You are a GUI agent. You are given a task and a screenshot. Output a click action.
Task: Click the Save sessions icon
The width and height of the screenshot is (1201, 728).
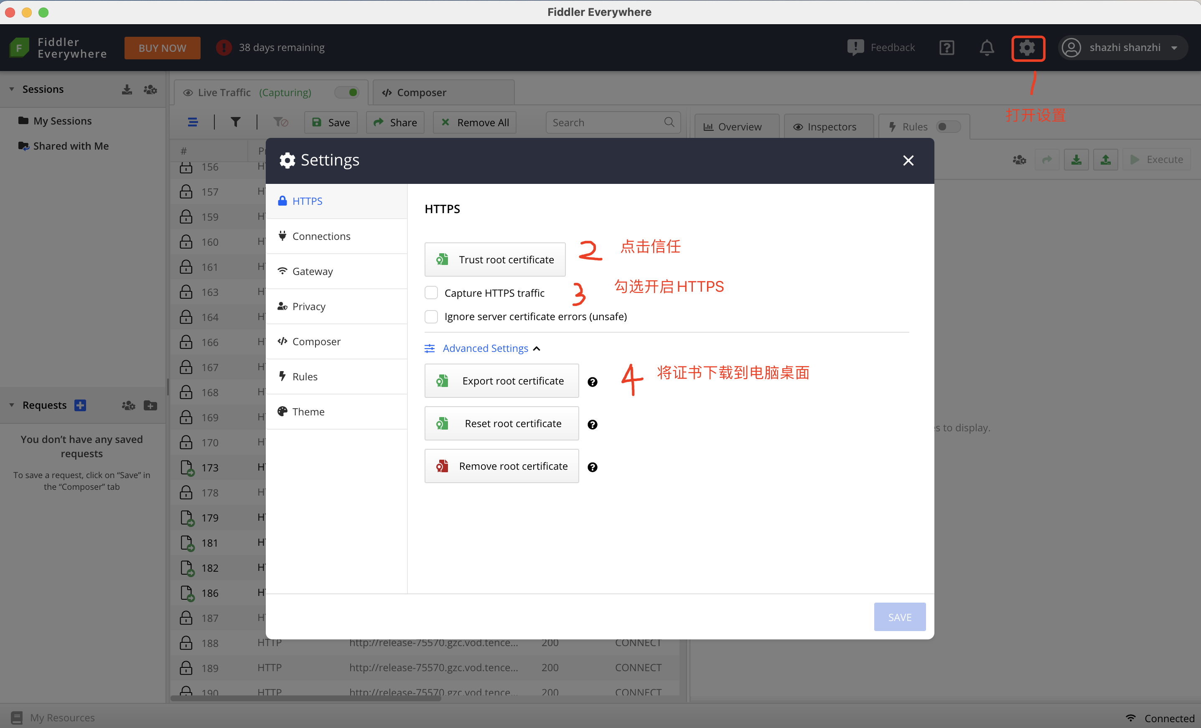[x=331, y=122]
